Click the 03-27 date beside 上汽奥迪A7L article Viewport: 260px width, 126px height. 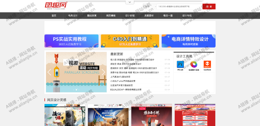(167, 77)
